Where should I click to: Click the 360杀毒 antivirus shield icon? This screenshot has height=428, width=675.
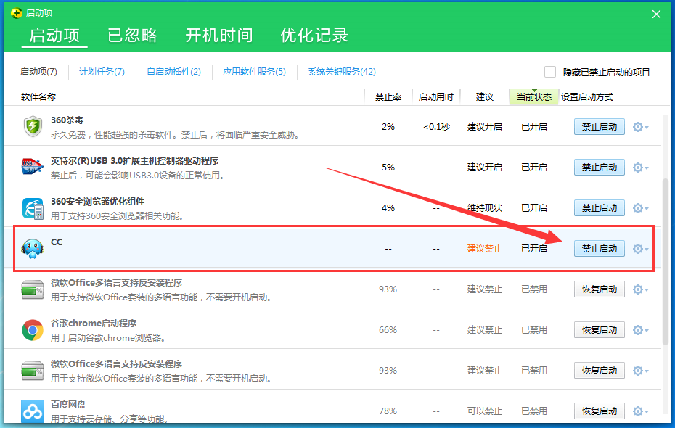(x=33, y=126)
